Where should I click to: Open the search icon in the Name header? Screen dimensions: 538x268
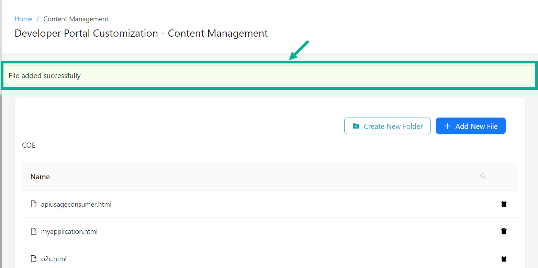483,176
